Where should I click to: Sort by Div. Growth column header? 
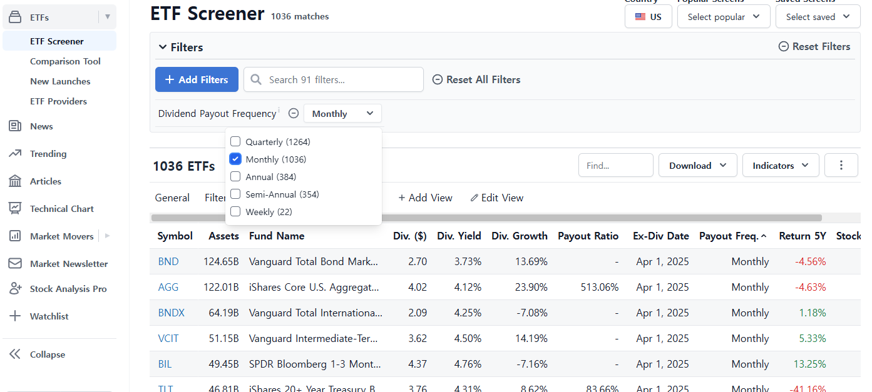(520, 236)
